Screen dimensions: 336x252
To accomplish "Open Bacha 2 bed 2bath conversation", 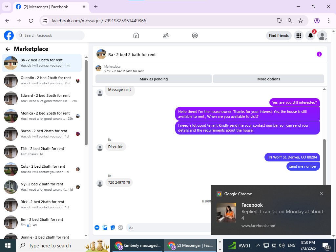I will (x=42, y=134).
